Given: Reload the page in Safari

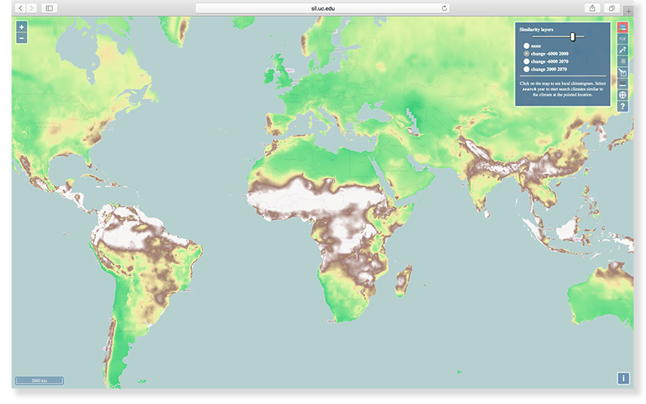Looking at the screenshot, I should point(445,8).
